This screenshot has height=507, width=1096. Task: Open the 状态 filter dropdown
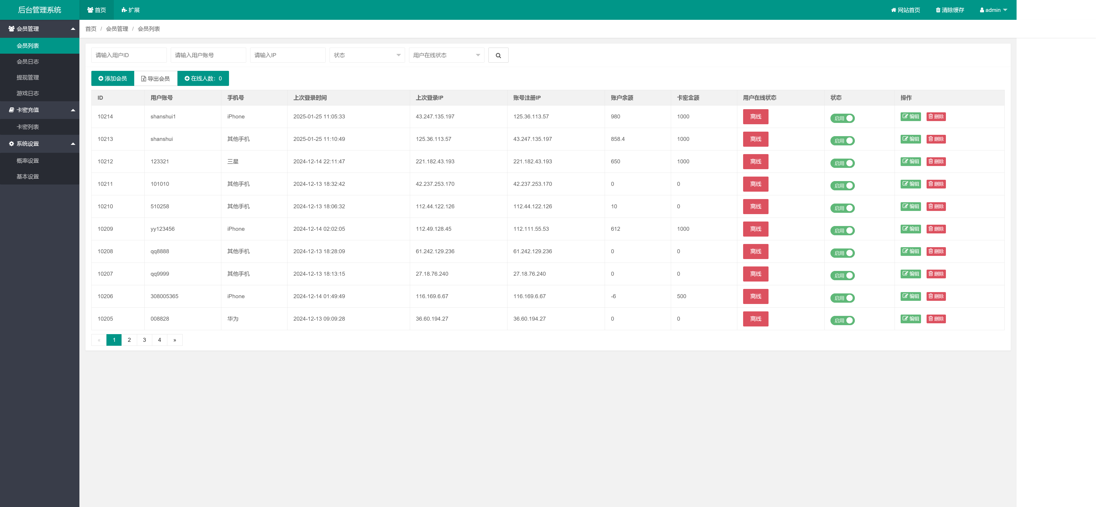point(367,55)
